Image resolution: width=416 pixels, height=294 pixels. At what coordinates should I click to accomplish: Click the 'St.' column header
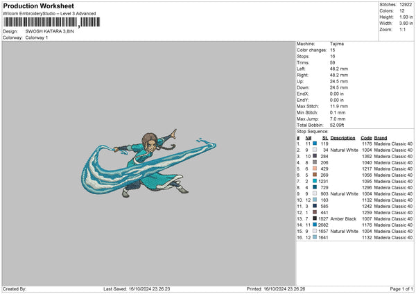[325, 138]
